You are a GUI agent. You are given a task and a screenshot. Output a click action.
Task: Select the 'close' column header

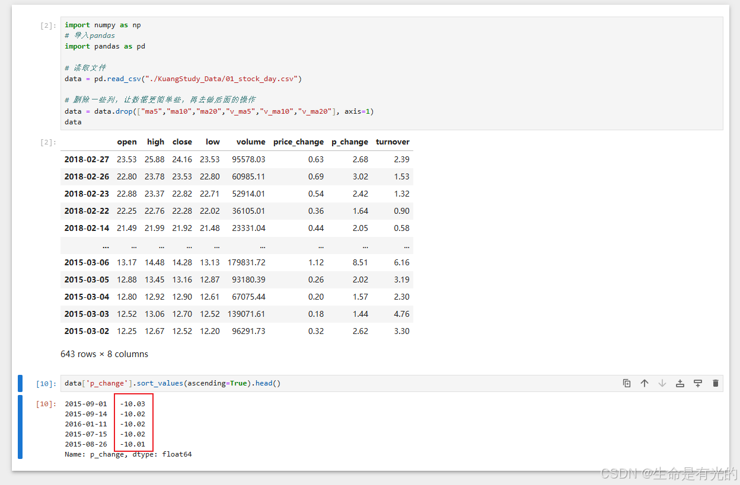(x=182, y=142)
